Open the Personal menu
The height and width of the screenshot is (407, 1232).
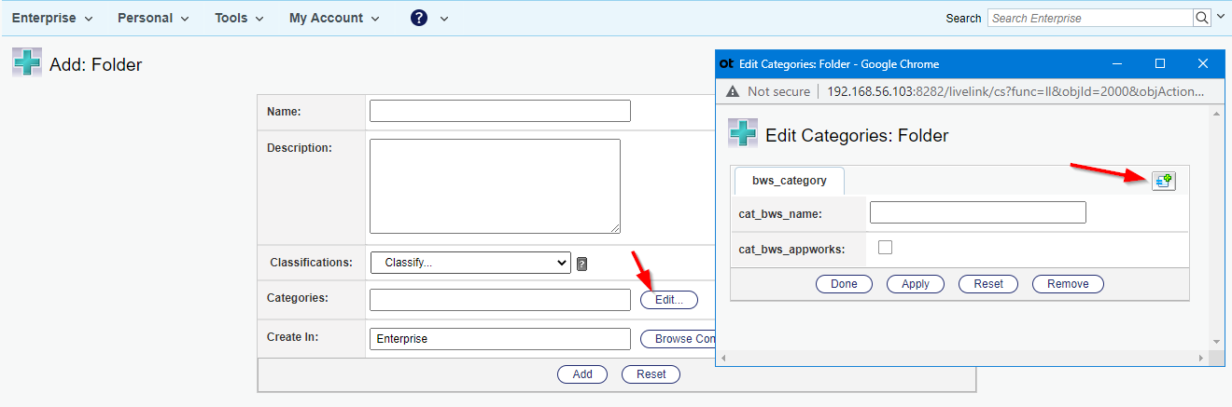pyautogui.click(x=153, y=18)
